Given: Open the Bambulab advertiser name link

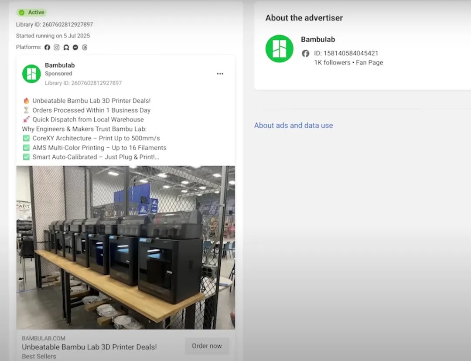Looking at the screenshot, I should click(x=318, y=39).
